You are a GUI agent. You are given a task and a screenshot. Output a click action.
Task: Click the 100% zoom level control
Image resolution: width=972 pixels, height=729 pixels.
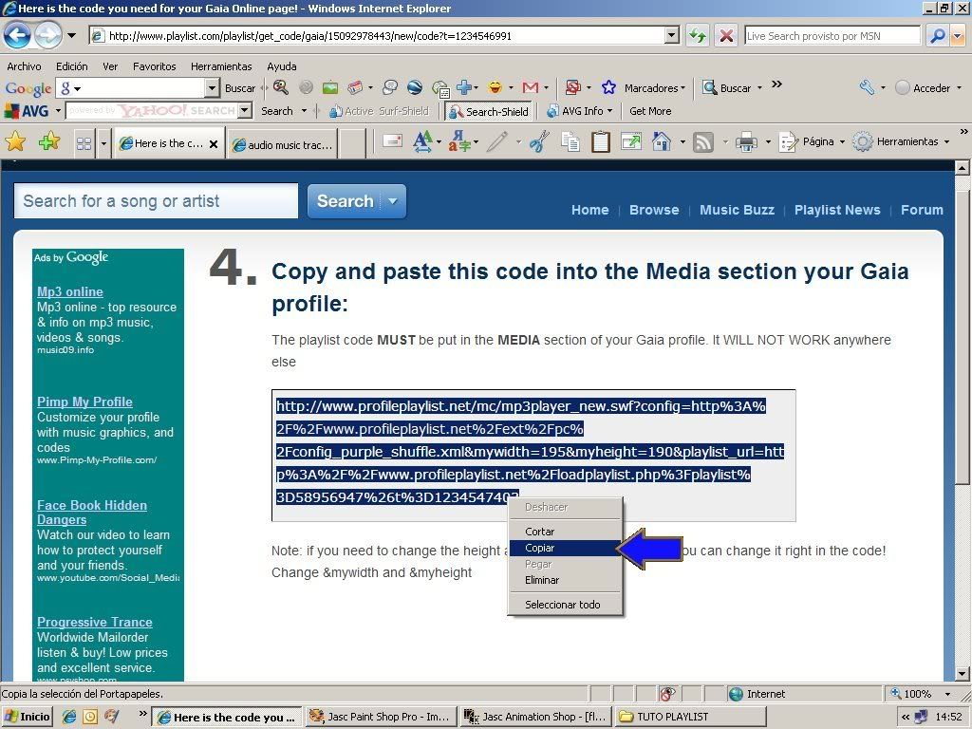tap(918, 694)
